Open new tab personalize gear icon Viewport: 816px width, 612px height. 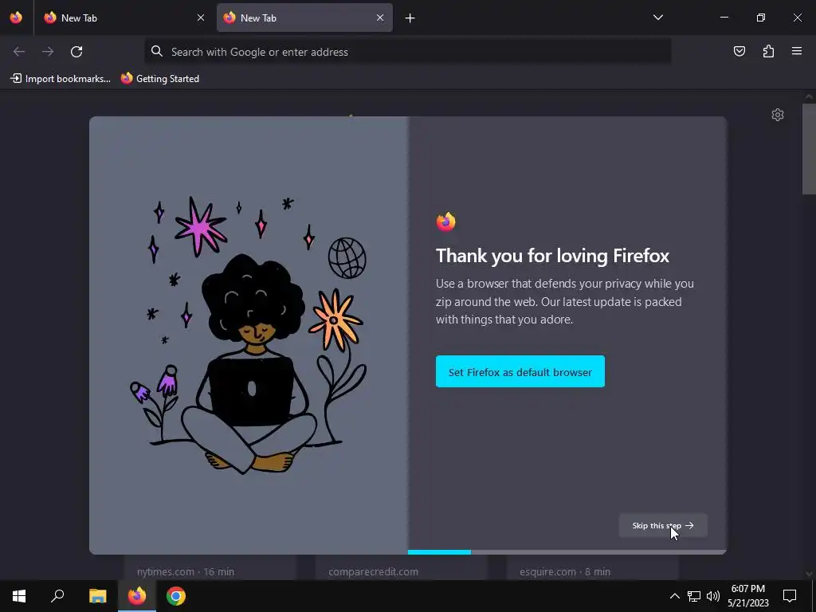[x=778, y=115]
